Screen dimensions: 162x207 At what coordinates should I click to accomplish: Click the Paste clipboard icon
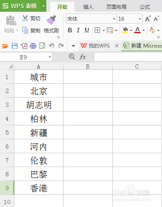pos(11,21)
